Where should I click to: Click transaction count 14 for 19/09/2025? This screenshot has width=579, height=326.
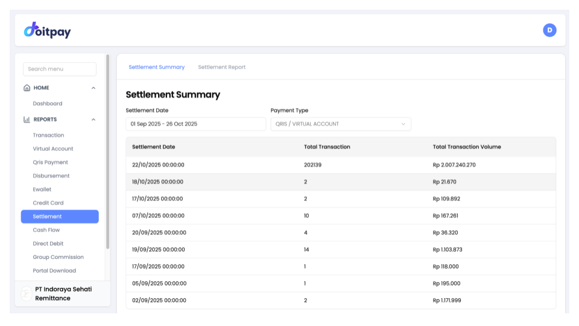pyautogui.click(x=306, y=249)
